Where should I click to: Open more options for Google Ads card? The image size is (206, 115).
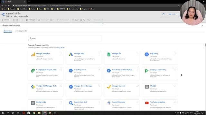coord(99,53)
